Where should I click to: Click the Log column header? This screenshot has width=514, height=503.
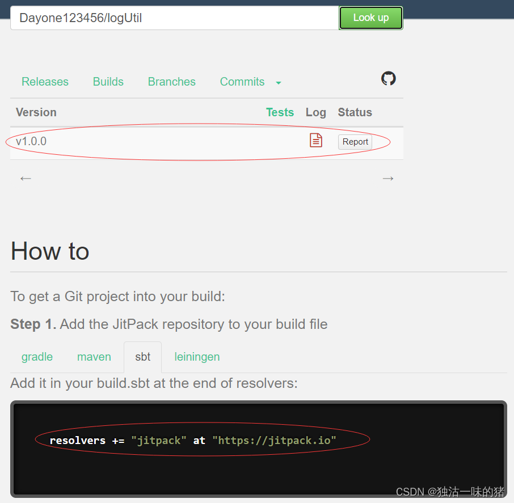coord(315,112)
